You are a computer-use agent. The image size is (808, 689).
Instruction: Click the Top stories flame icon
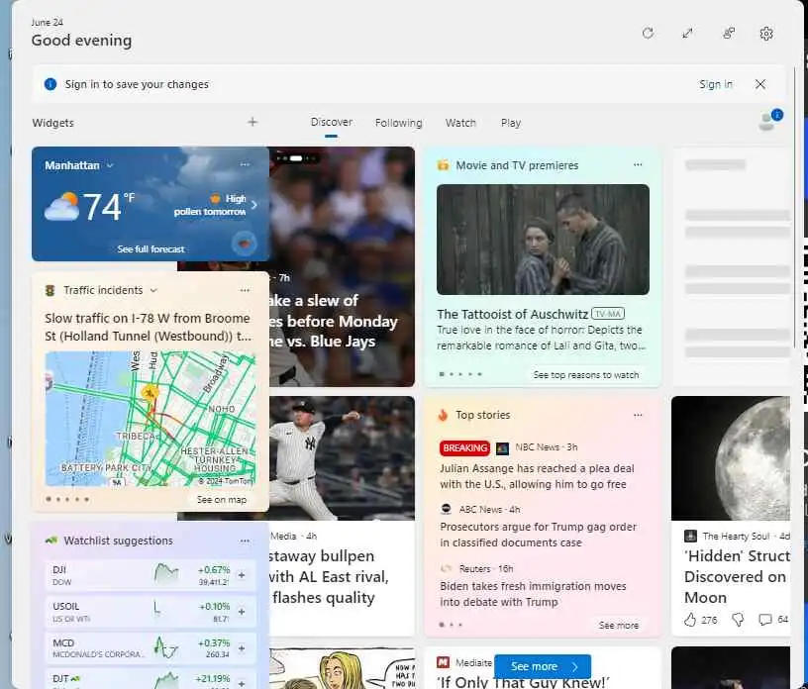coord(443,415)
